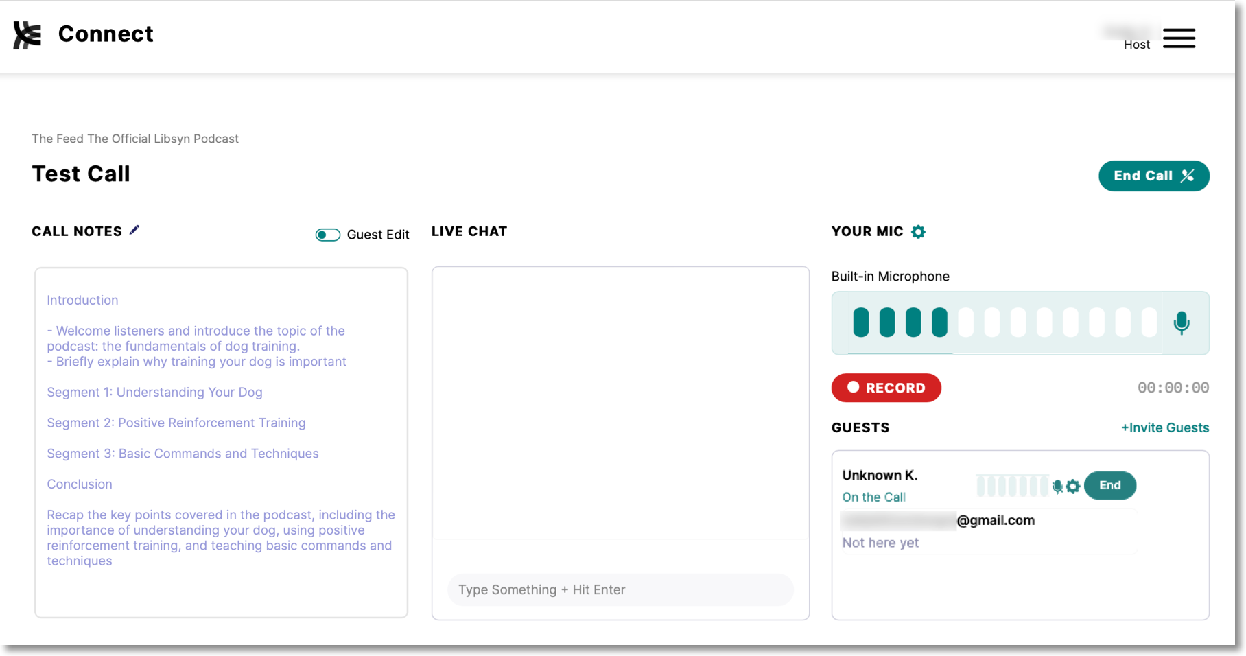Toggle Guest Edit switch on call notes
Image resolution: width=1246 pixels, height=656 pixels.
(x=327, y=235)
